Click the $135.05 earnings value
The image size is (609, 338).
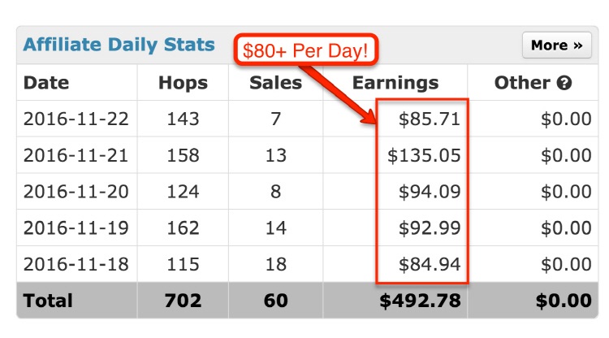[424, 155]
